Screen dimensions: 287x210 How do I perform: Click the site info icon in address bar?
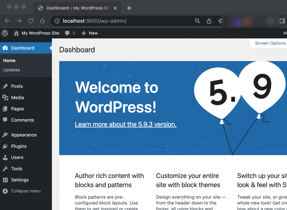(57, 21)
